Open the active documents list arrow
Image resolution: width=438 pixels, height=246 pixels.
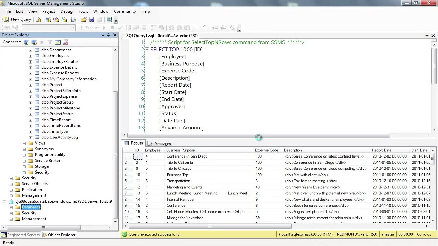click(427, 36)
